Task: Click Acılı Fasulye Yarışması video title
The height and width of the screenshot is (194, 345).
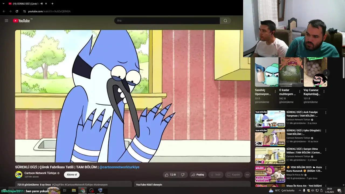Action: click(302, 114)
